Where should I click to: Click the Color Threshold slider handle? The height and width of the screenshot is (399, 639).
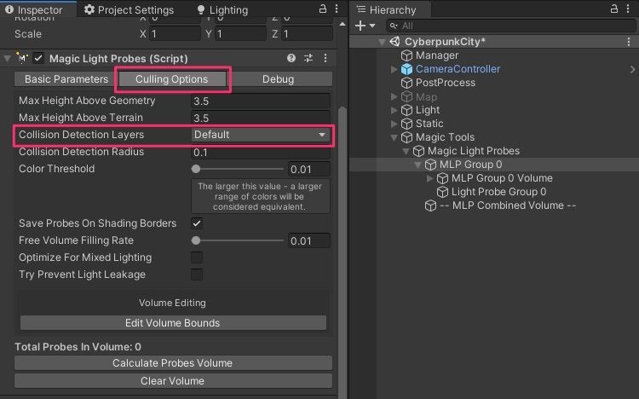tap(196, 169)
